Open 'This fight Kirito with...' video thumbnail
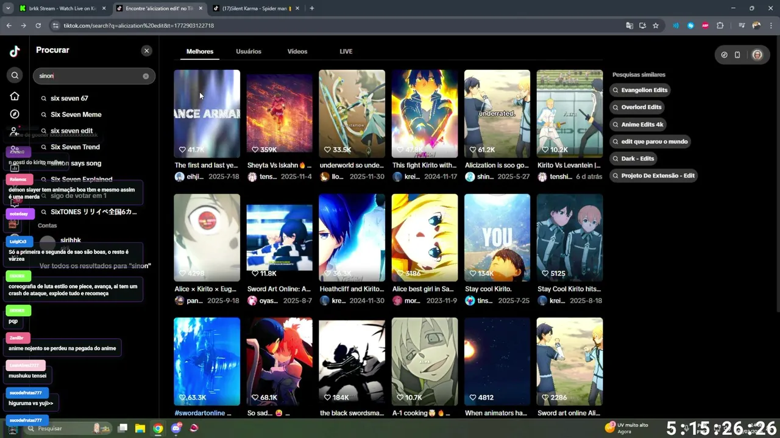 [x=424, y=114]
